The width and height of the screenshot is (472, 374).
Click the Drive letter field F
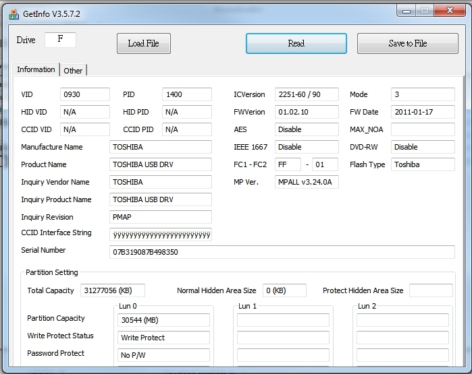(x=60, y=40)
